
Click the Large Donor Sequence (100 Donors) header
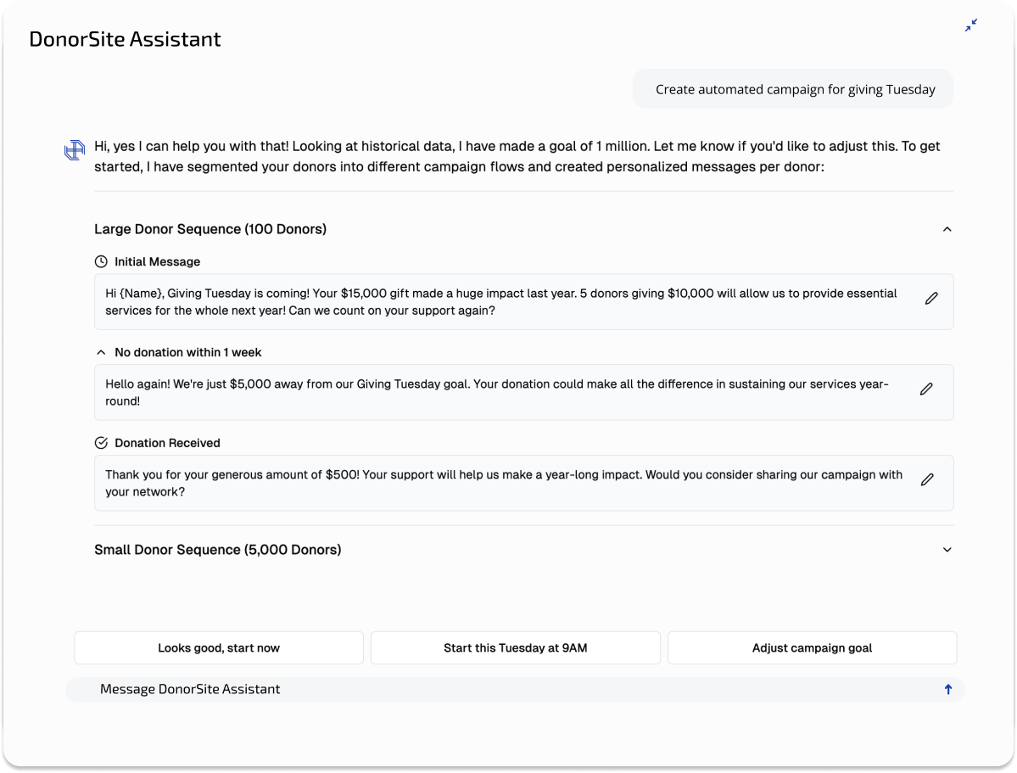click(x=210, y=229)
